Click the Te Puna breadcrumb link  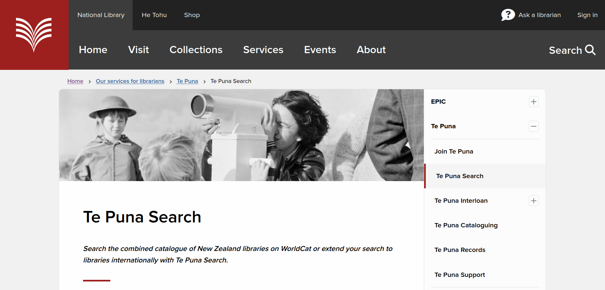[x=187, y=81]
